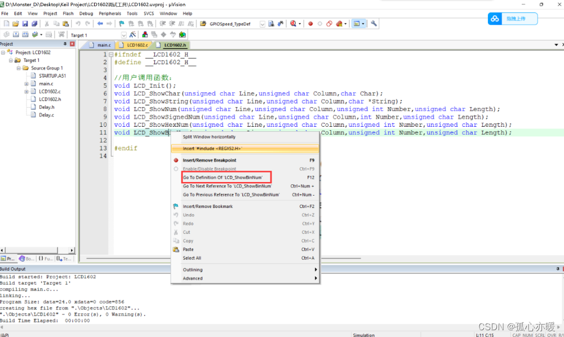Click the red Insert Breakpoint circle icon

coord(310,24)
